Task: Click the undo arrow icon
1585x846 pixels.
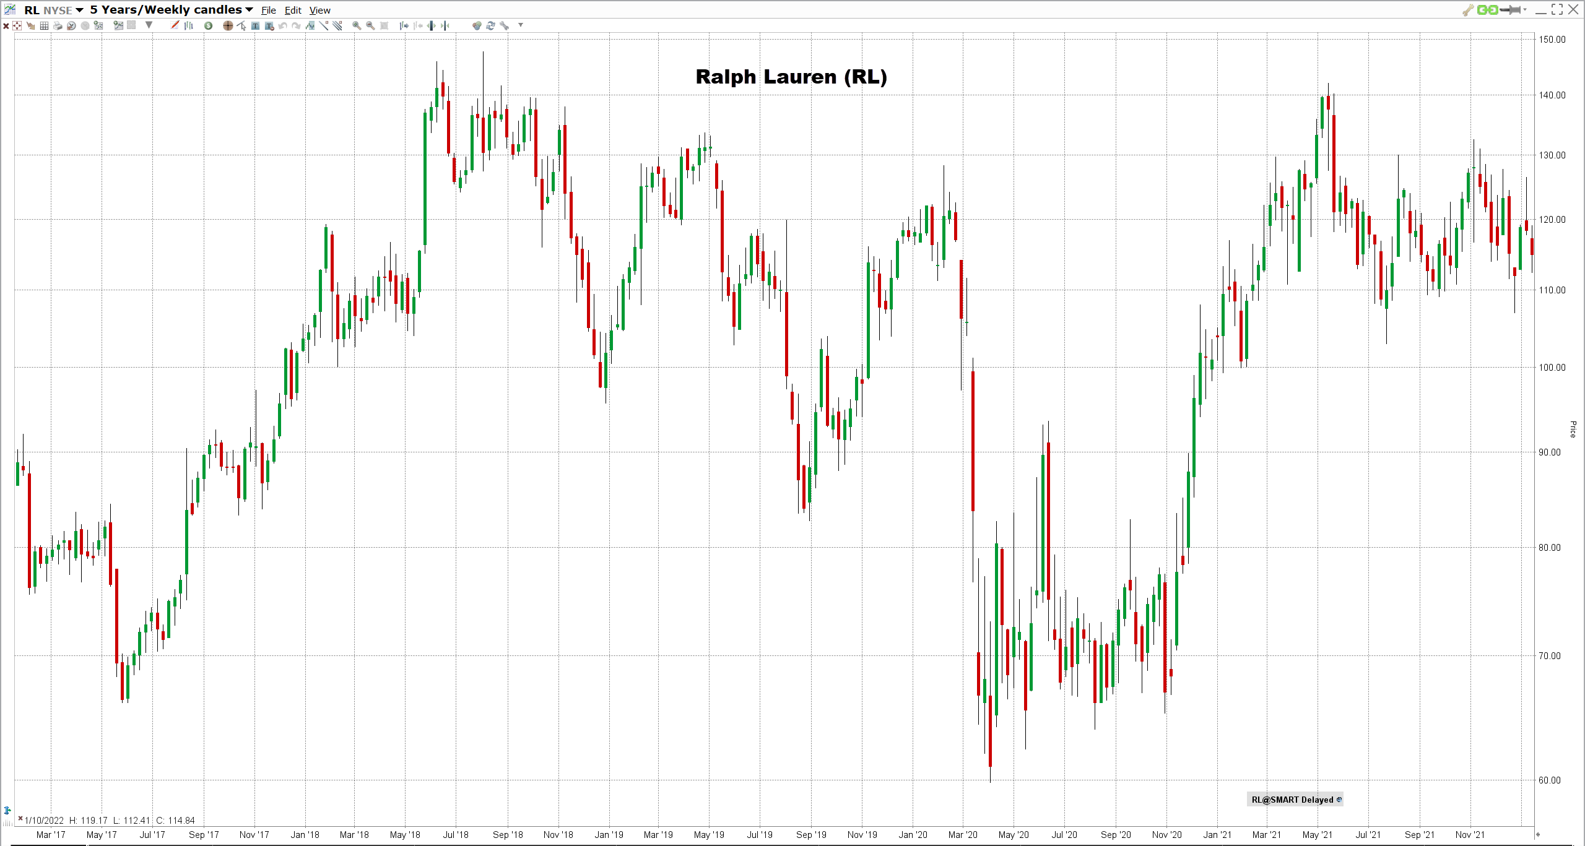Action: pyautogui.click(x=283, y=26)
